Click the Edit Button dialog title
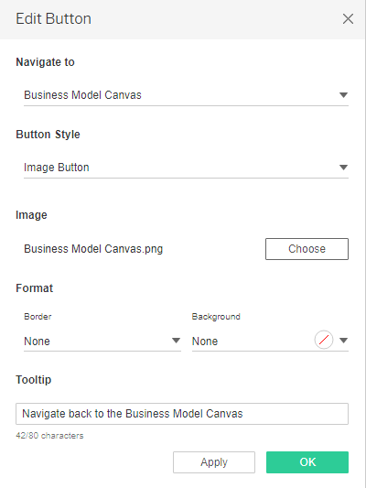This screenshot has height=488, width=366. [x=53, y=18]
